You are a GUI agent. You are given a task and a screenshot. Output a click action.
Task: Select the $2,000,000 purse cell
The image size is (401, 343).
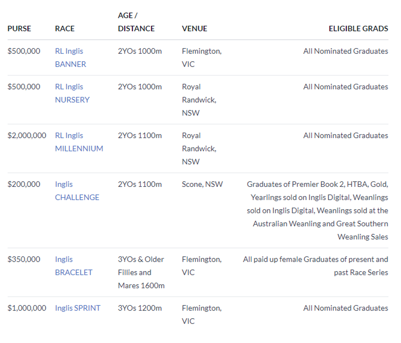click(27, 136)
